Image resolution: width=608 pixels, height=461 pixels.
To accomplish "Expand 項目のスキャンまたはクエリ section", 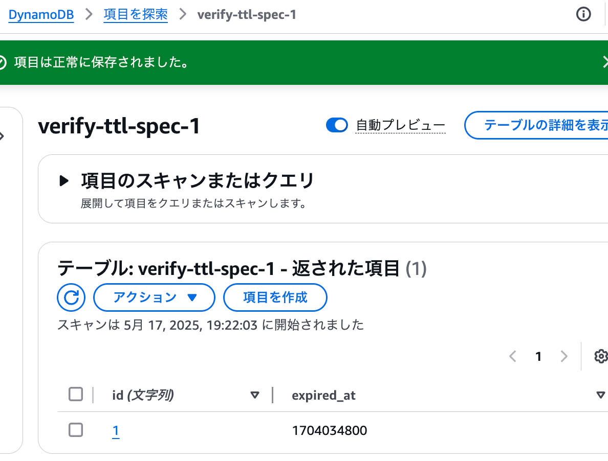I will (x=64, y=181).
